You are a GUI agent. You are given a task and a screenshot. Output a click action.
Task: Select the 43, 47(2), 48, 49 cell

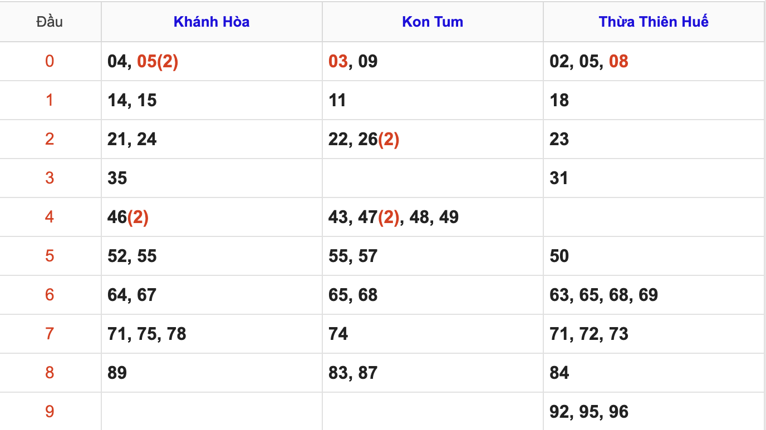coord(393,217)
